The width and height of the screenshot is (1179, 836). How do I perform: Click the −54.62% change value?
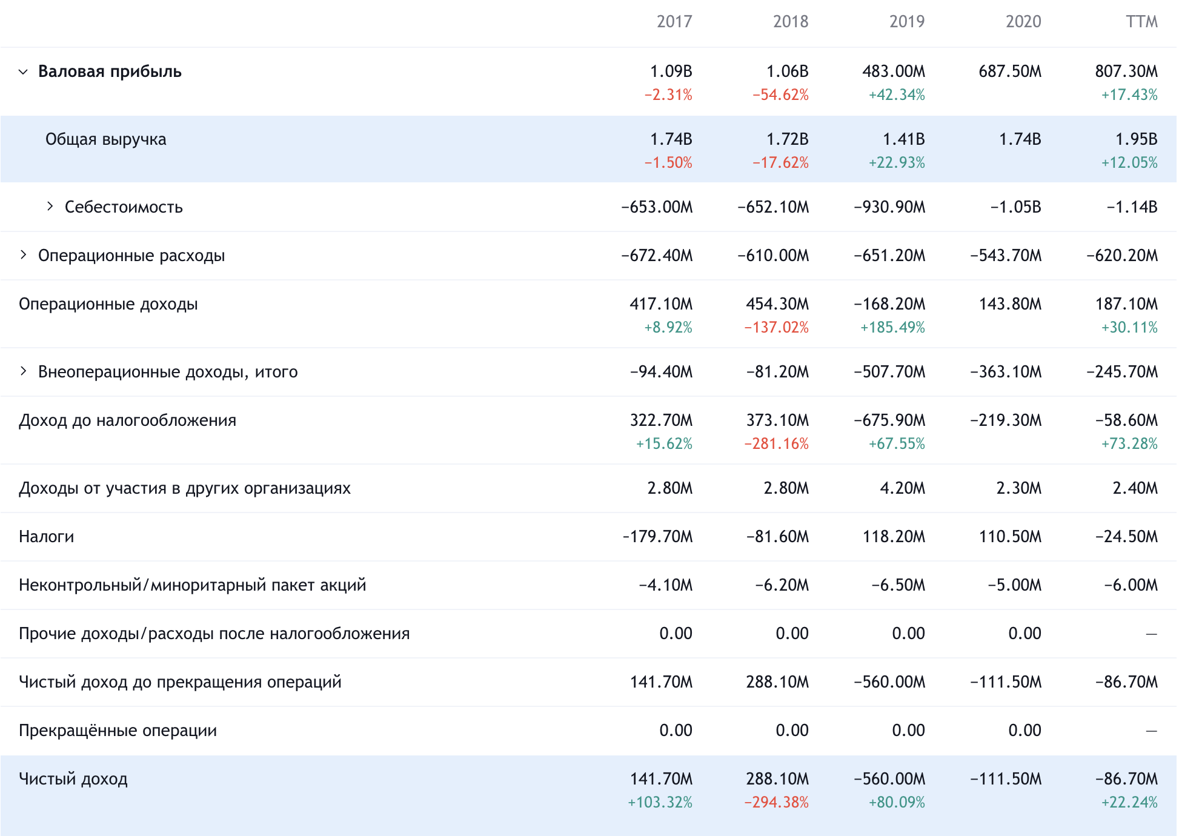click(780, 95)
